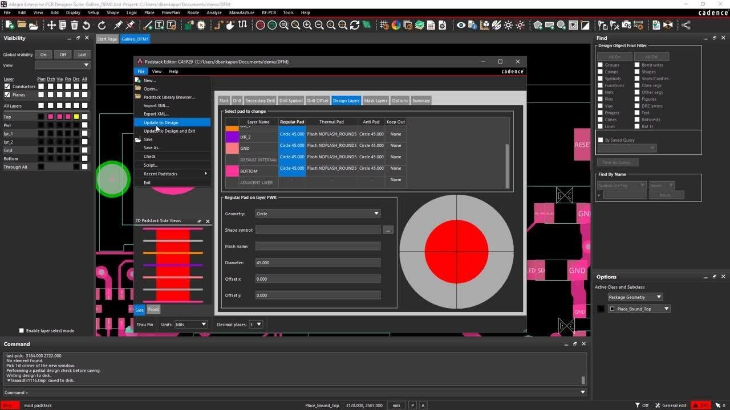Open the Units dropdown showing Mils

(191, 325)
